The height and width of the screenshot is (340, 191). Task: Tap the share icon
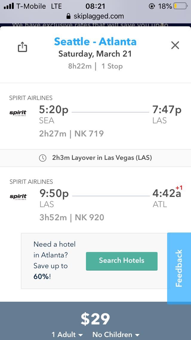point(22,47)
